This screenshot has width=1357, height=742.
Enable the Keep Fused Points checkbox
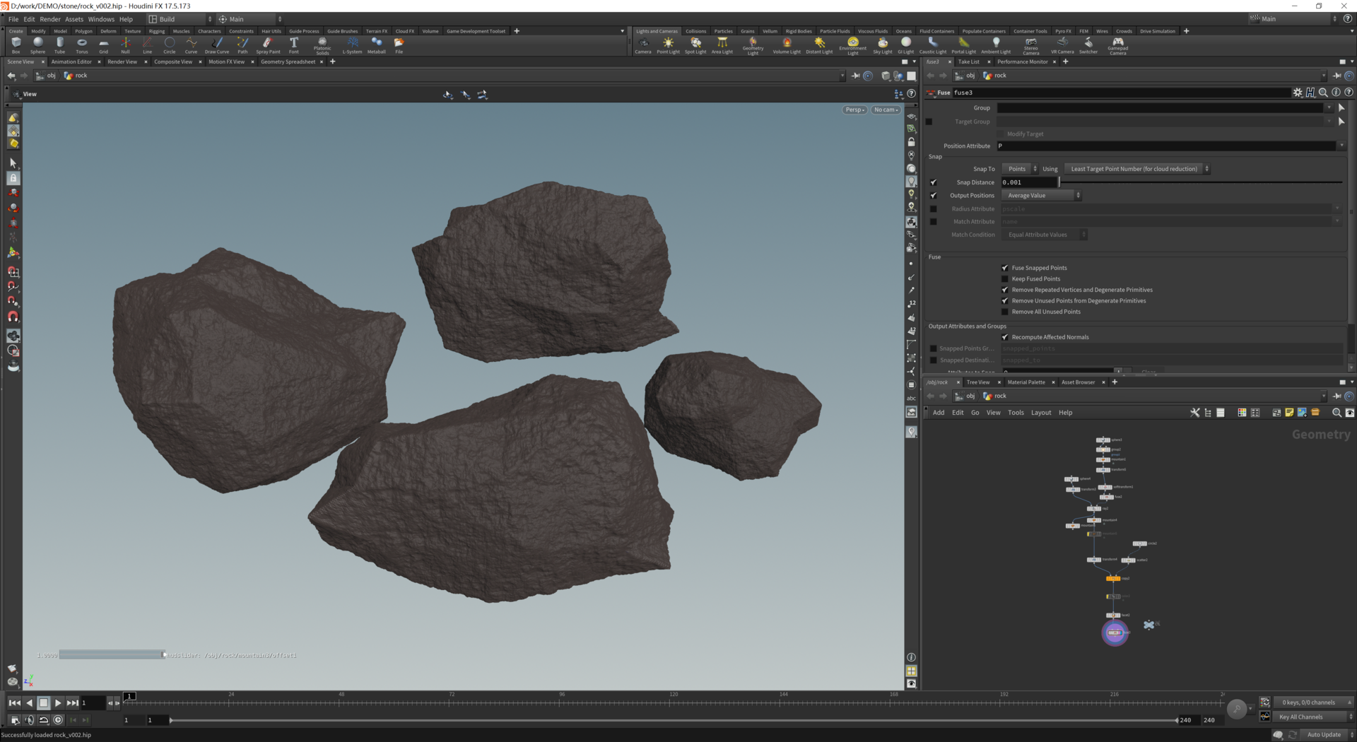tap(1005, 279)
